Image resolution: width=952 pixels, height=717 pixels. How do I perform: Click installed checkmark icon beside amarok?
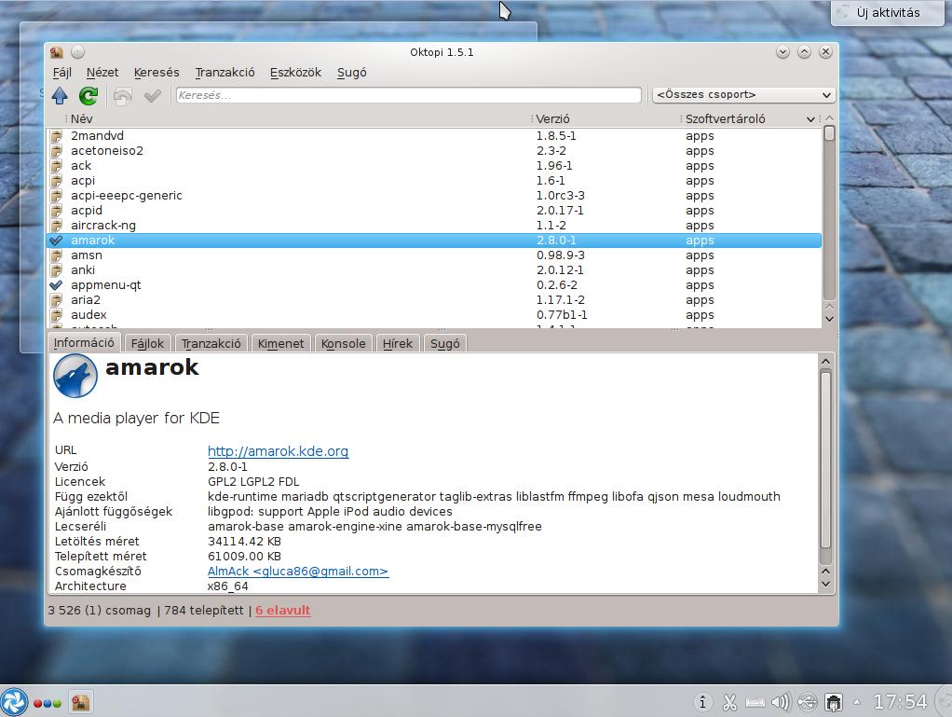point(57,241)
